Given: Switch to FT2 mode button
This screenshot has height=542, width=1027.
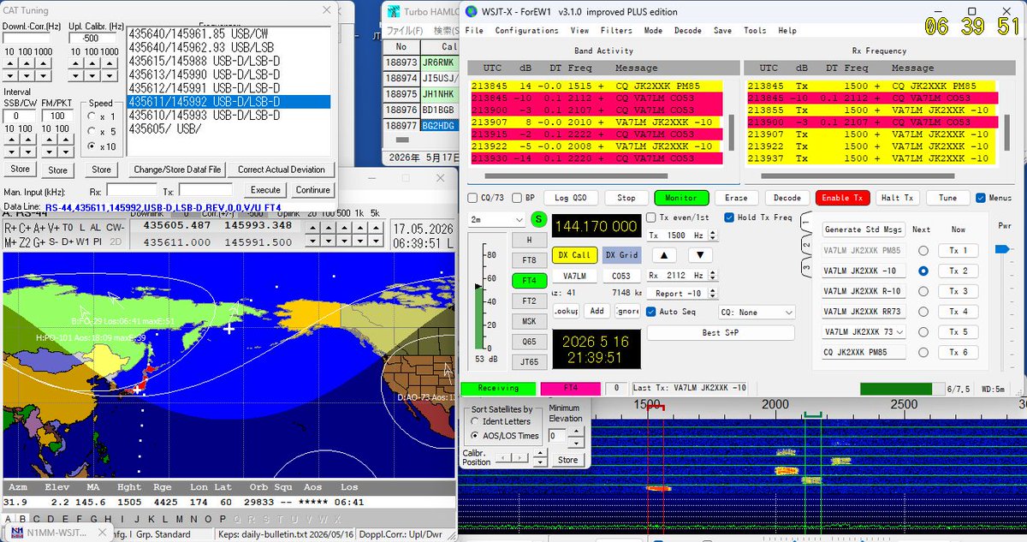Looking at the screenshot, I should pyautogui.click(x=530, y=301).
